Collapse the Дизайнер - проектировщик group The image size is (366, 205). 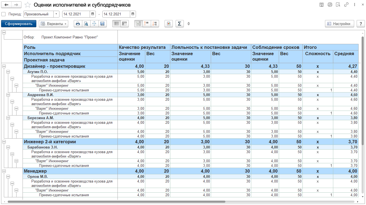4,66
